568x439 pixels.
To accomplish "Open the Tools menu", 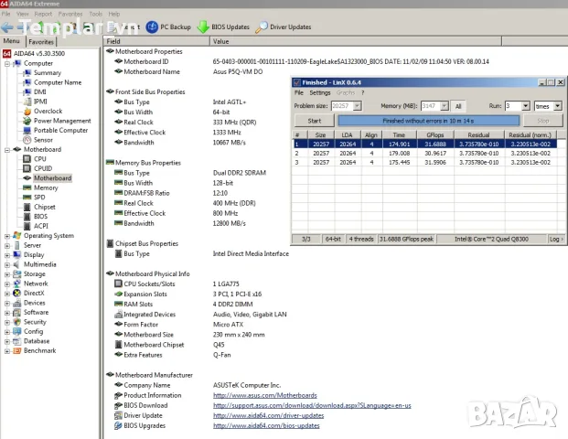I will coord(96,14).
